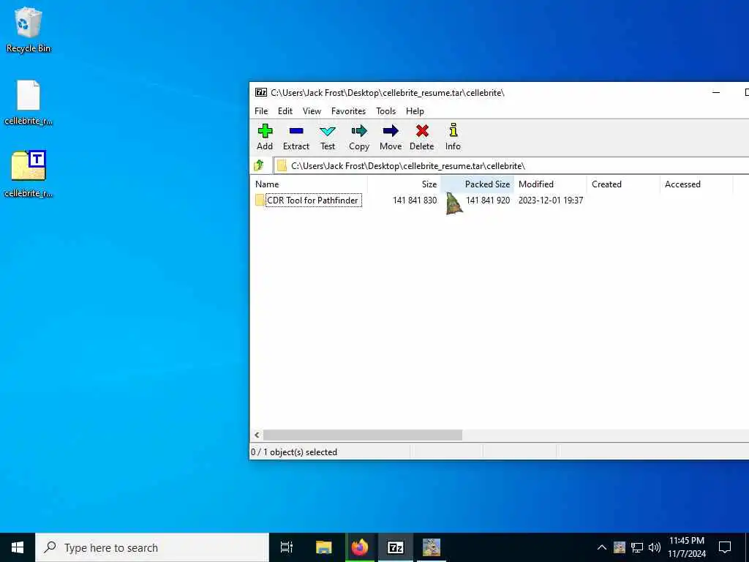749x562 pixels.
Task: Click the Copy toolbar icon
Action: 359,137
